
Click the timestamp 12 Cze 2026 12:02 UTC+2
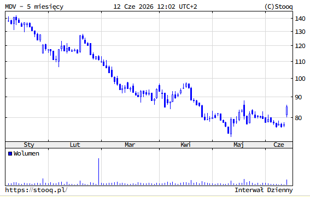(155, 7)
